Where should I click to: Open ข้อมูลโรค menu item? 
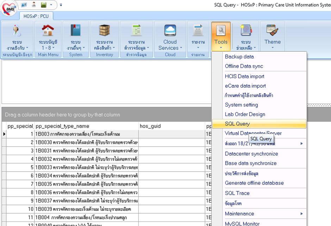[x=259, y=203]
